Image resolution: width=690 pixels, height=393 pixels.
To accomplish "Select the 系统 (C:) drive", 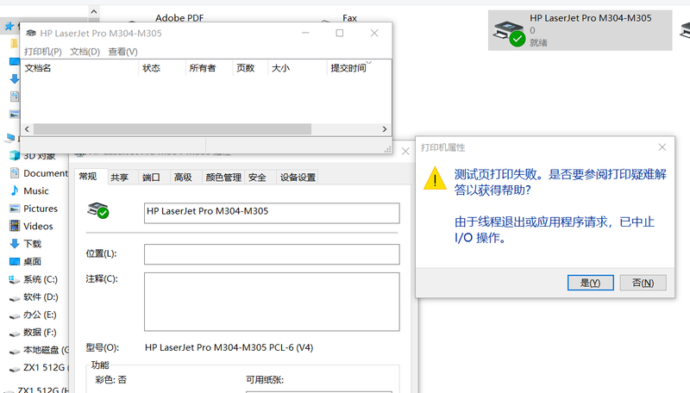I will click(x=40, y=279).
